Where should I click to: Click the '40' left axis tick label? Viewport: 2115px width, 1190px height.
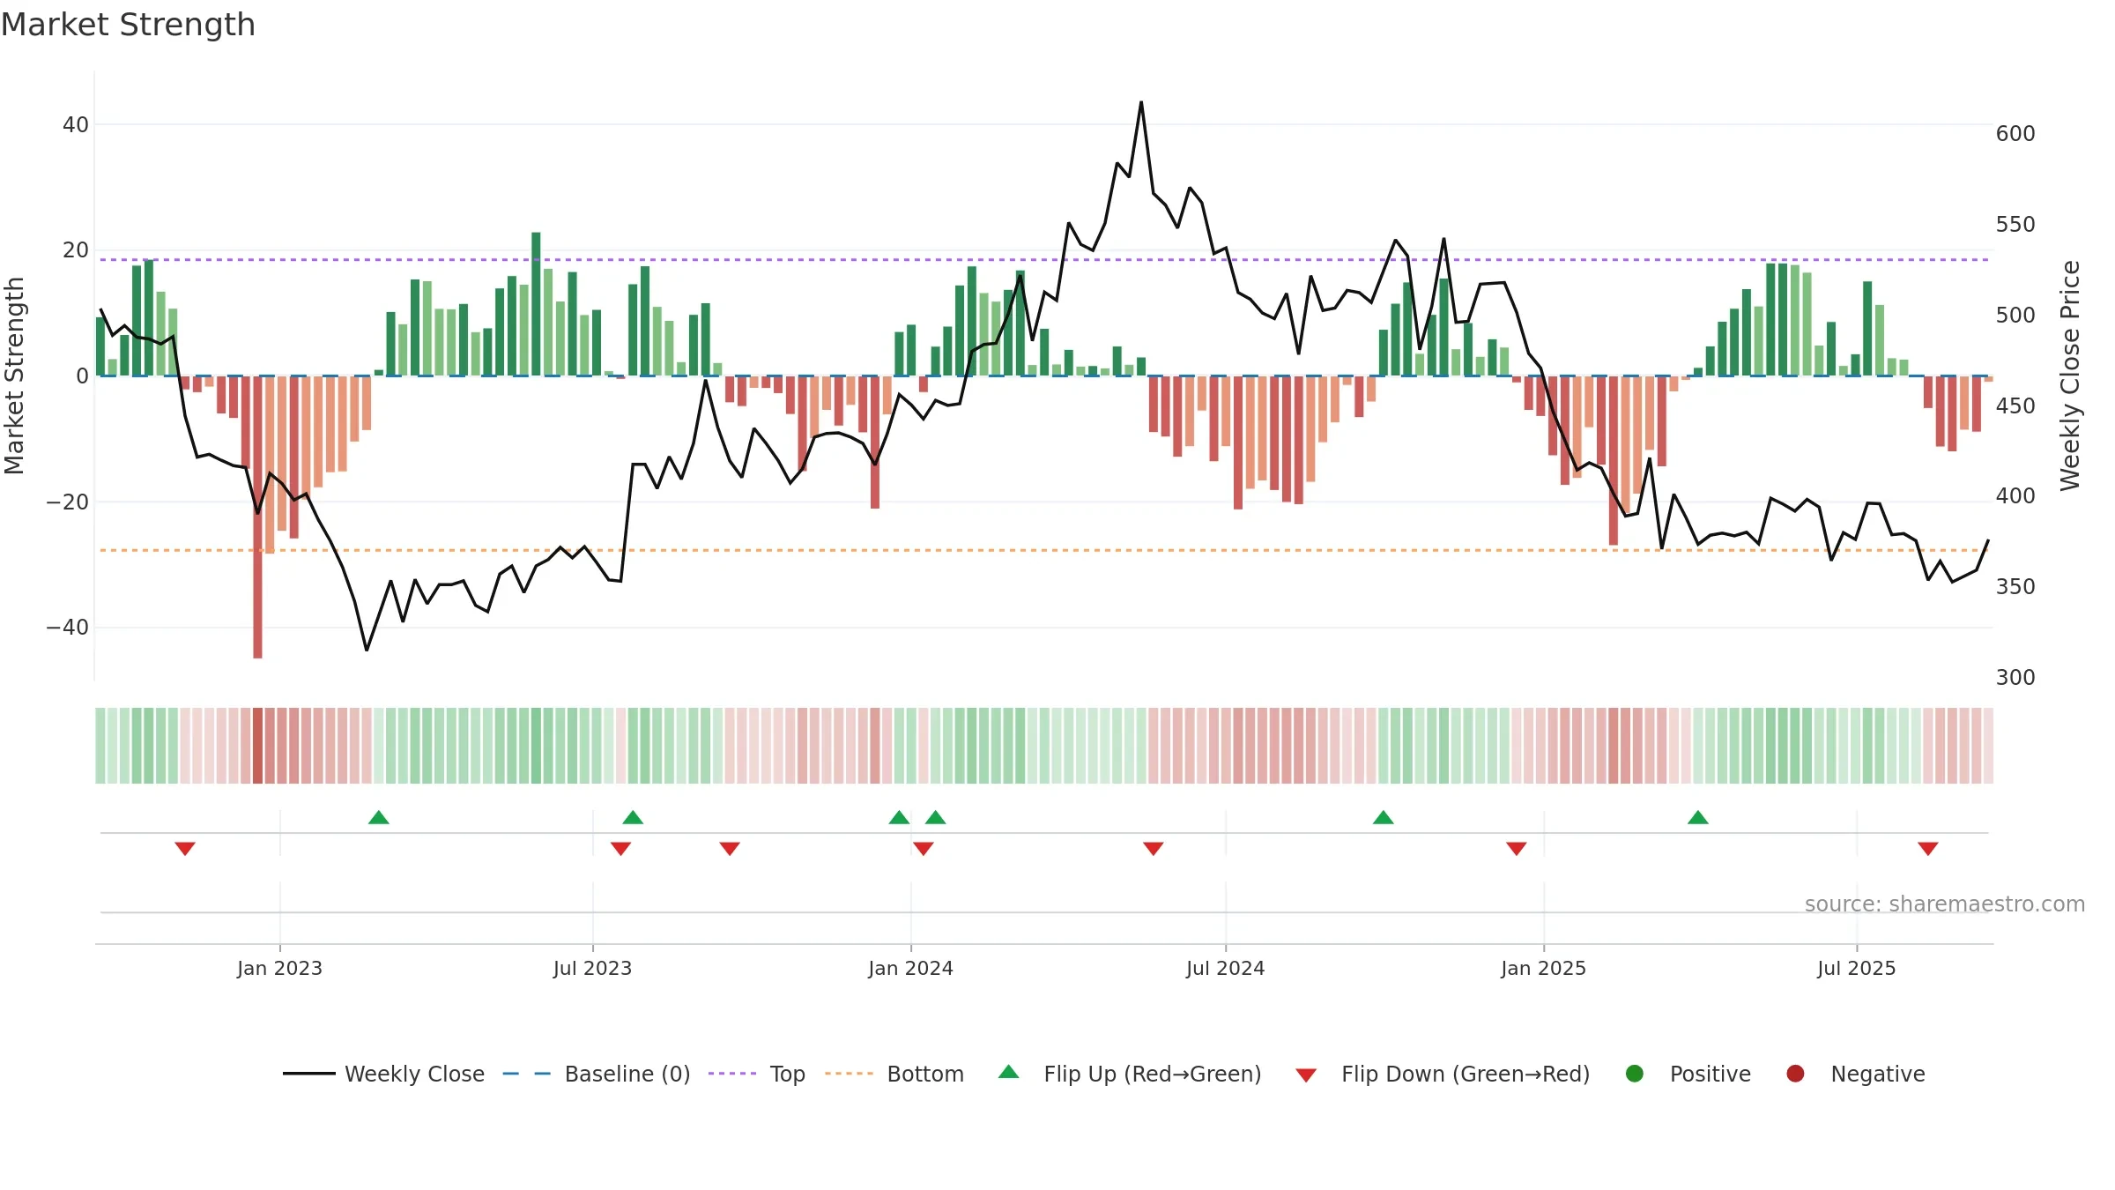click(76, 125)
